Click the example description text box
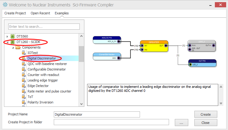Image resolution: width=228 pixels, height=130 pixels. [x=153, y=95]
